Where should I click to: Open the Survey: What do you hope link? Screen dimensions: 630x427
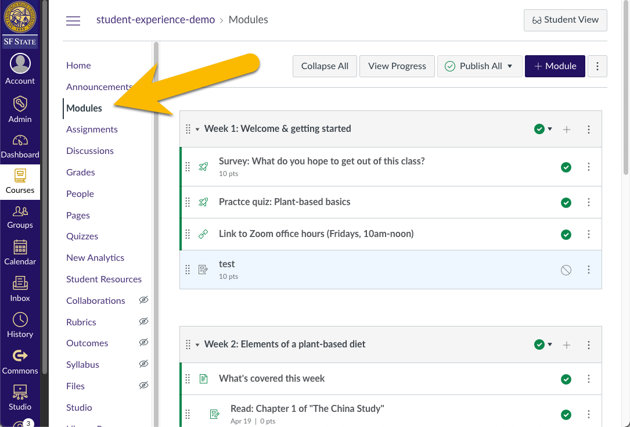[322, 162]
